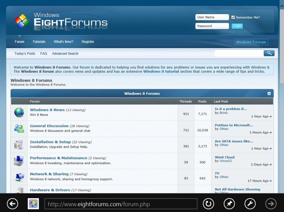Click the browser forward arrow
Screen dimensions: 284x212
271,204
